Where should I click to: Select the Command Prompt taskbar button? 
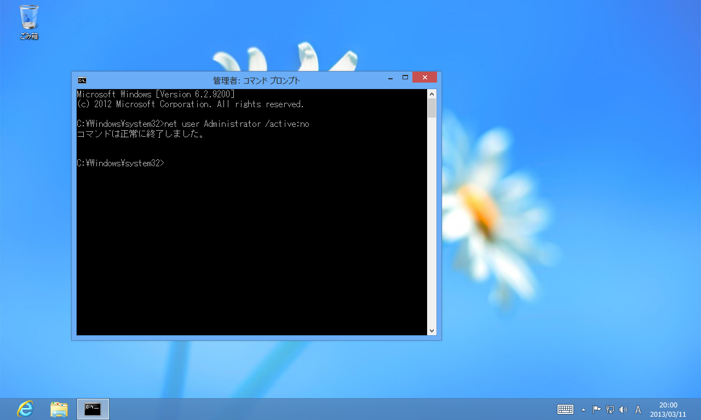point(93,409)
